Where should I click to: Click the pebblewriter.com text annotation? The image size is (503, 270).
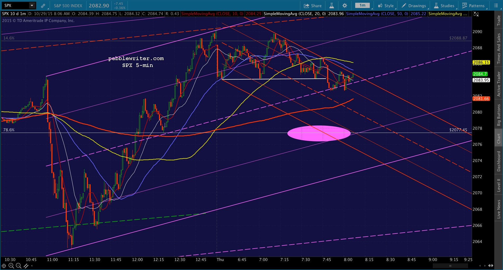point(136,58)
